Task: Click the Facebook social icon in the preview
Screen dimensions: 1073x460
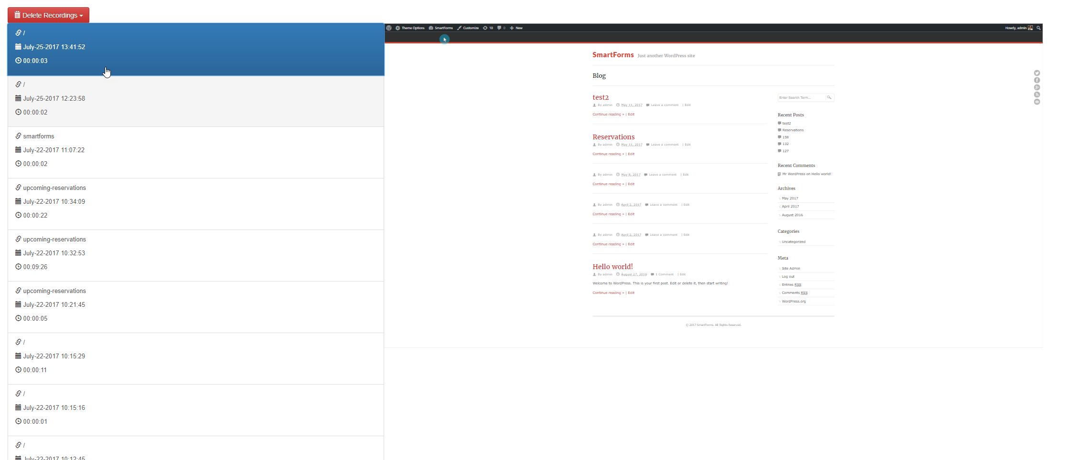Action: point(1037,80)
